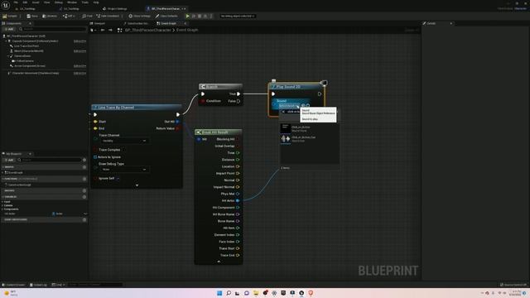The width and height of the screenshot is (530, 298).
Task: Click the My Blueprint search field
Action: coord(50,160)
